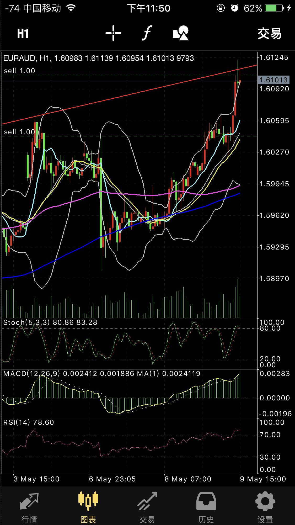This screenshot has width=295, height=525.
Task: Tap the 30.00 RSI level label
Action: (270, 457)
